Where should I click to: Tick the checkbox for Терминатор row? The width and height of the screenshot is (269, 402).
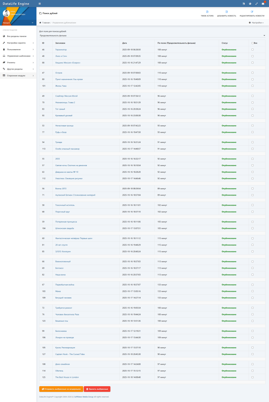pos(253,50)
